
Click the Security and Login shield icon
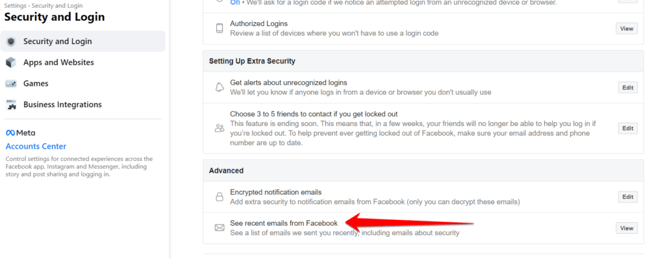click(x=11, y=41)
